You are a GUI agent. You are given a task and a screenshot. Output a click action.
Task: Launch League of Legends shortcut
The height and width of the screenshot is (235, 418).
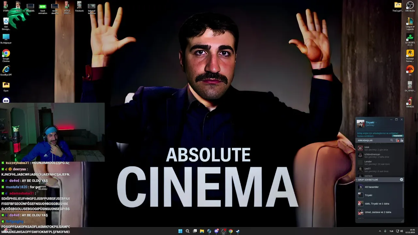tap(410, 24)
